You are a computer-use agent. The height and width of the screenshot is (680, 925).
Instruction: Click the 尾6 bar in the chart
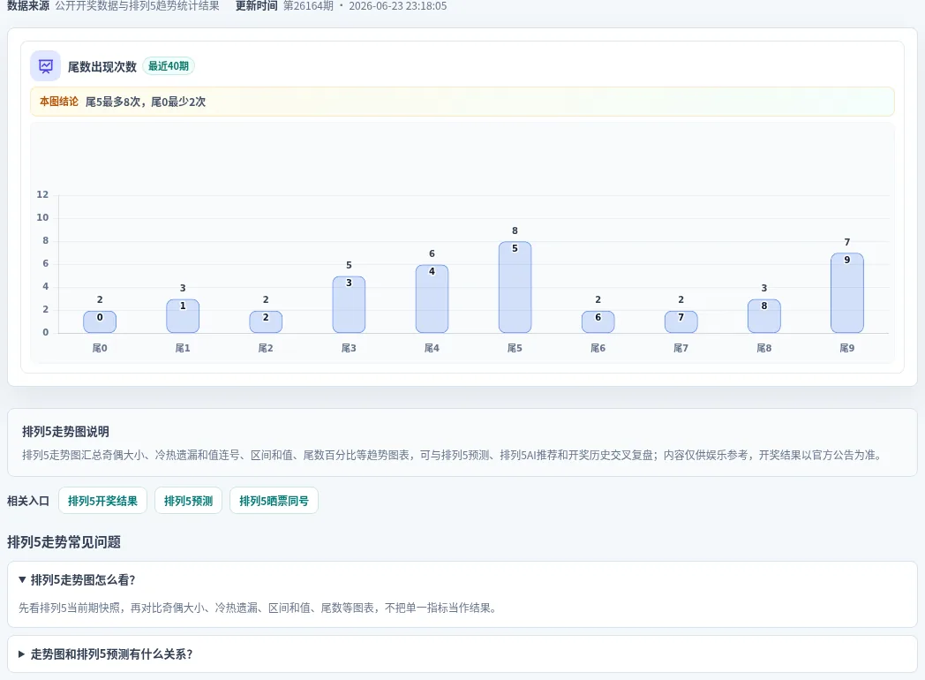(x=598, y=321)
